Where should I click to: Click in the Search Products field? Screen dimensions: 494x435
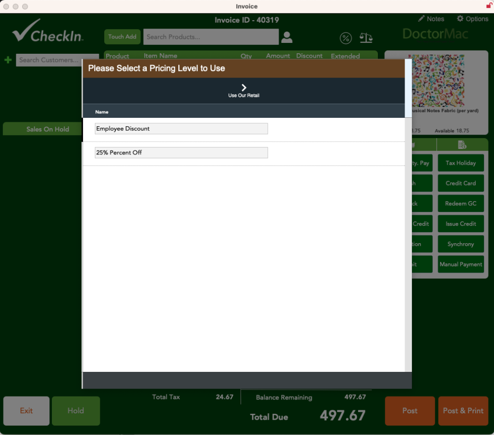click(x=210, y=37)
